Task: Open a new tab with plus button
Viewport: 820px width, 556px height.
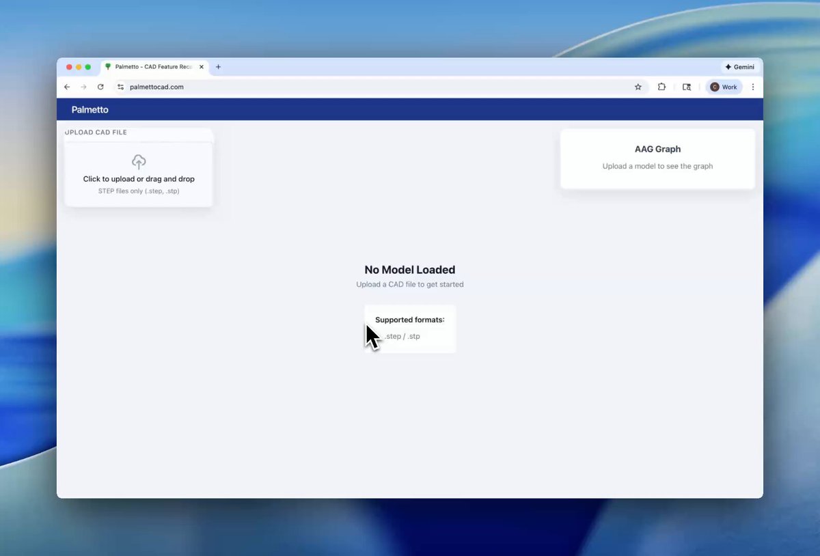Action: click(218, 67)
